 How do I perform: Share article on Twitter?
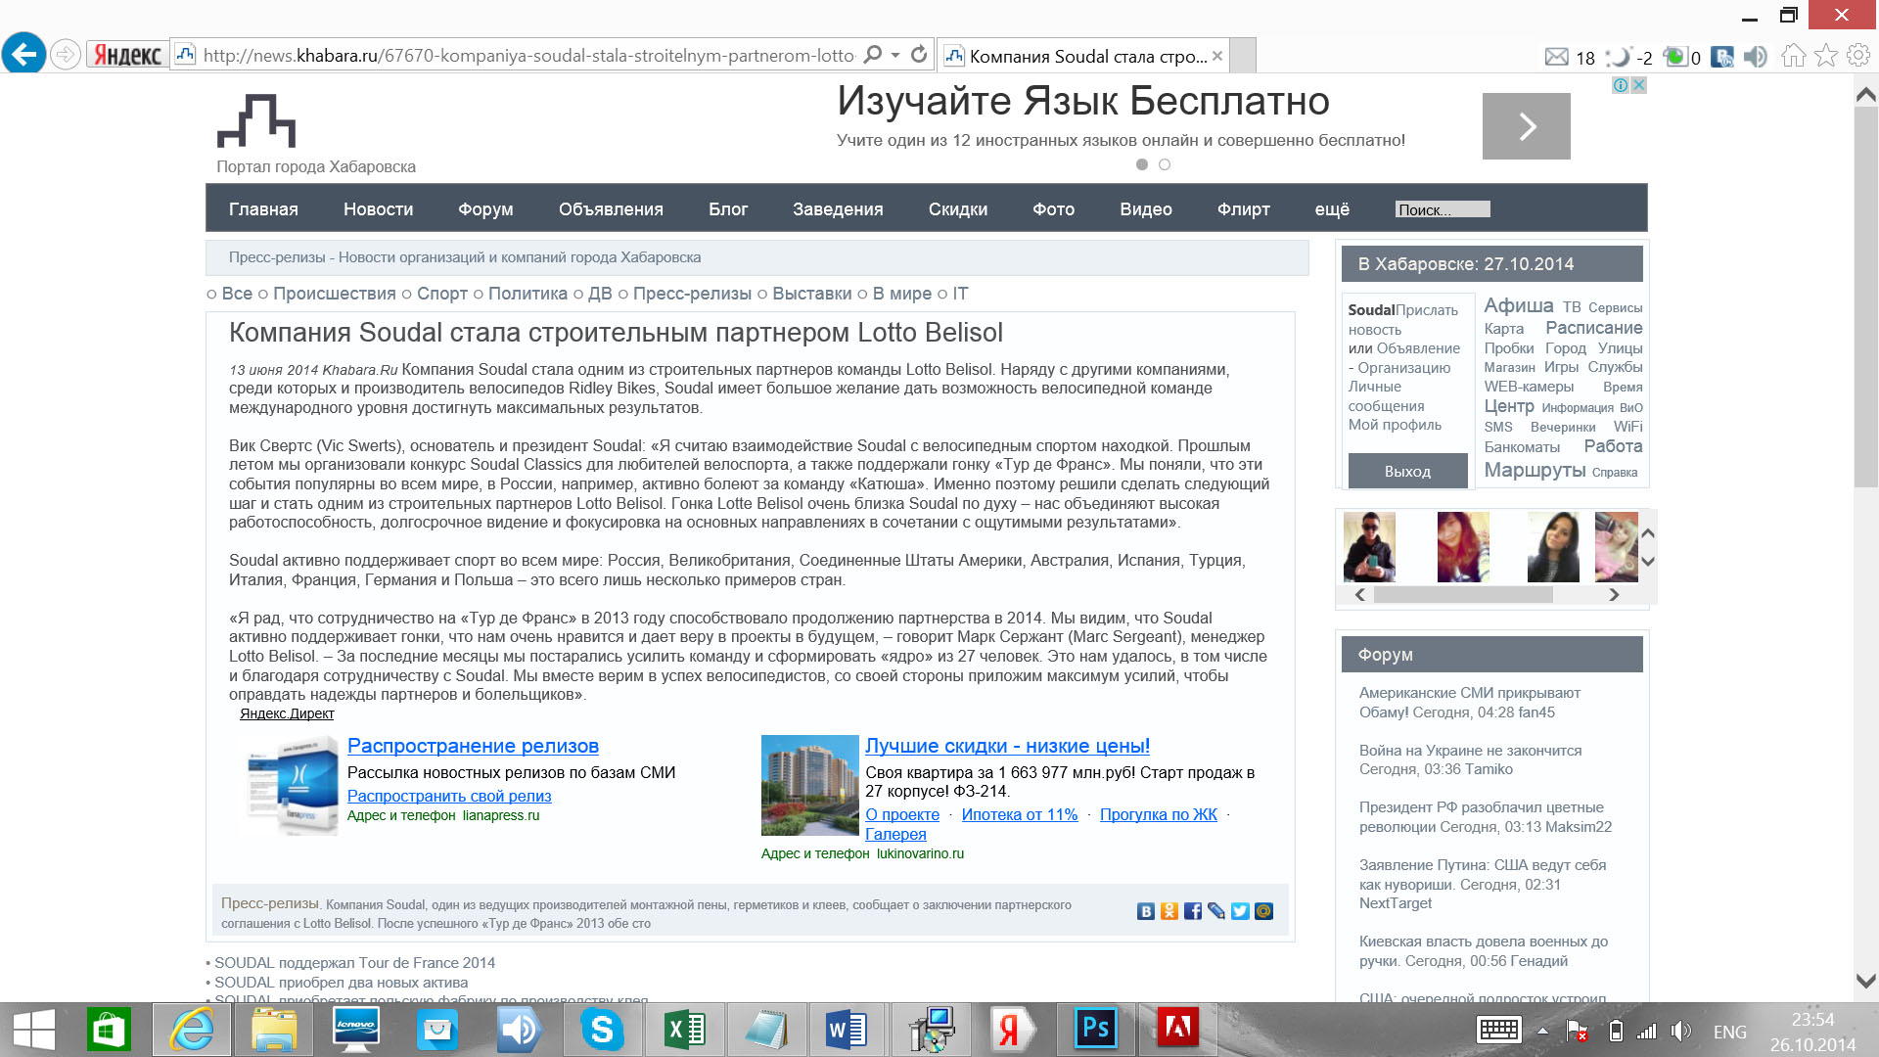coord(1240,911)
